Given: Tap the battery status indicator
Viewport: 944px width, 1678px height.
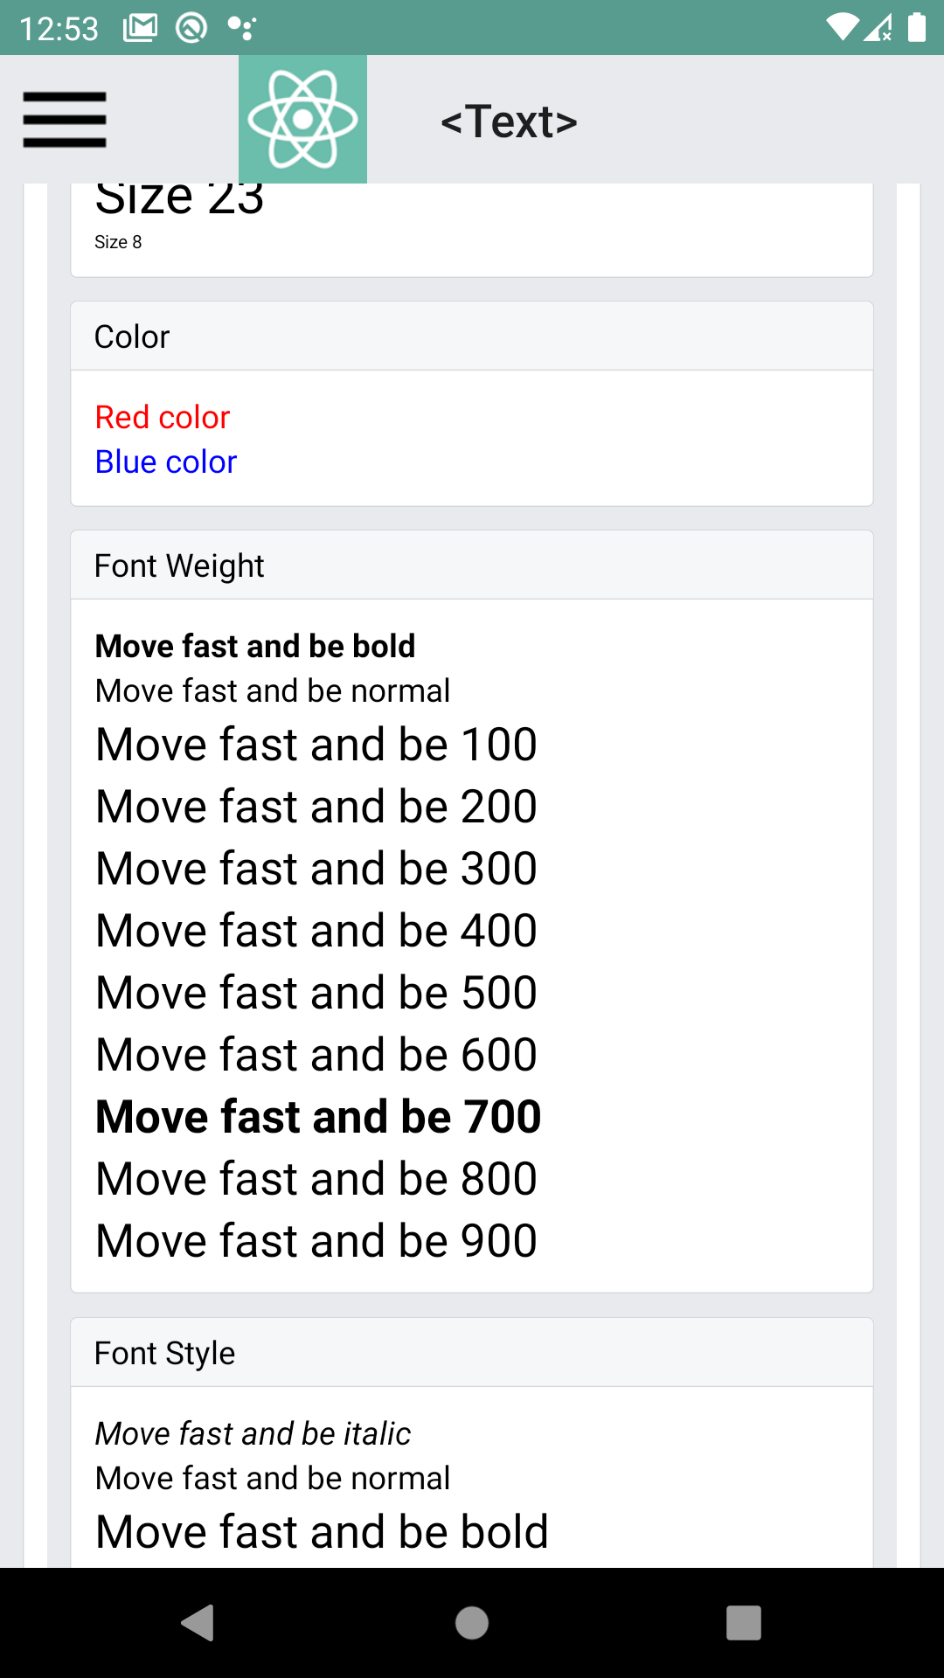Looking at the screenshot, I should (915, 27).
